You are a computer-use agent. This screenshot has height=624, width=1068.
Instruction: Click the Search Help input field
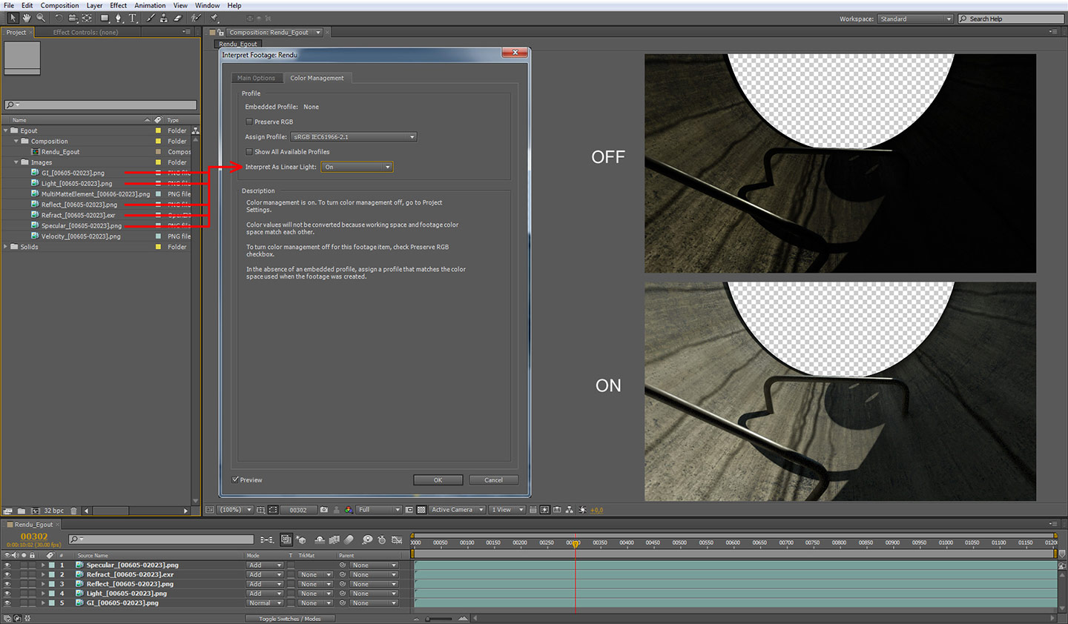(x=1011, y=19)
